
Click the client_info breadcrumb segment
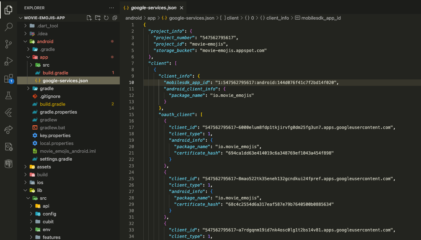coord(274,18)
